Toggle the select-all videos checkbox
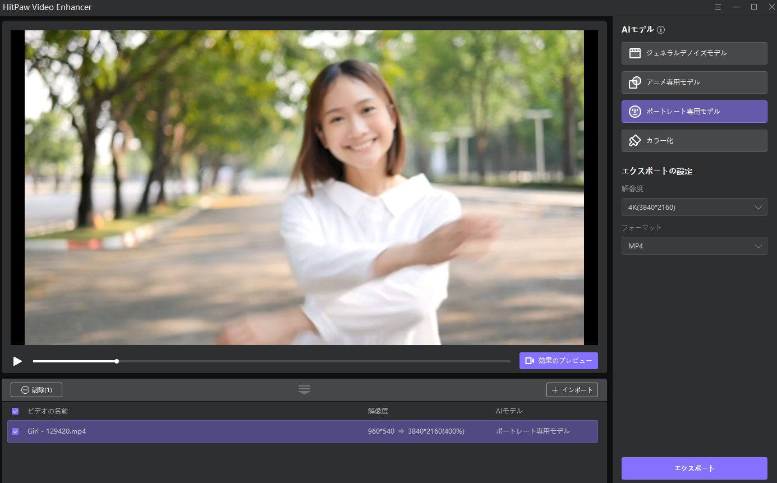The width and height of the screenshot is (777, 483). pyautogui.click(x=15, y=411)
